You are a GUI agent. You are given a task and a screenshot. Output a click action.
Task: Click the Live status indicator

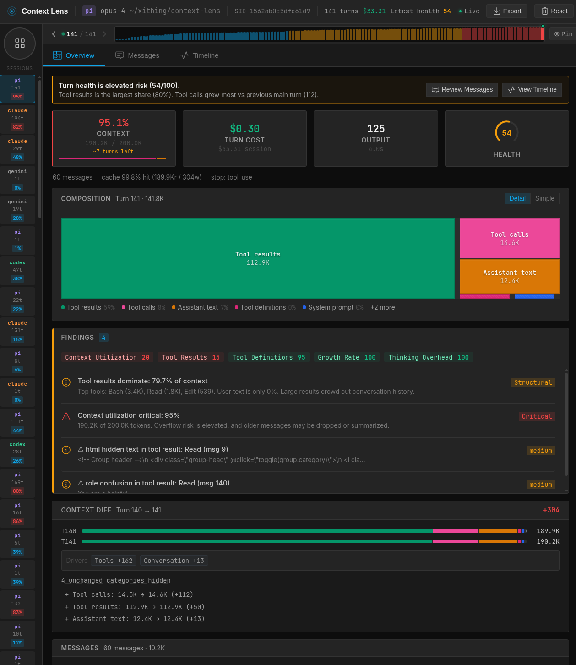point(469,11)
